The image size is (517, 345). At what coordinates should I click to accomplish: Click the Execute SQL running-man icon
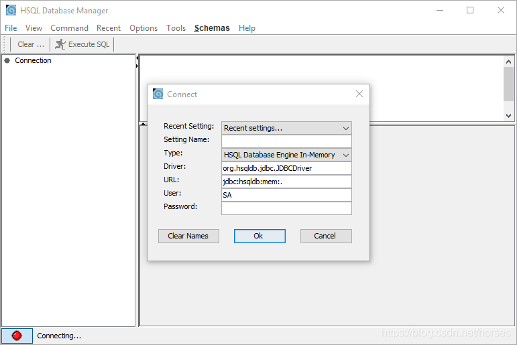click(x=60, y=44)
